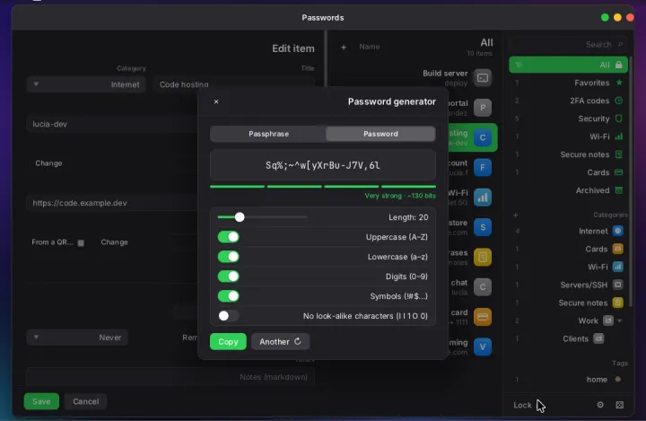Save the edited item
This screenshot has height=421, width=646.
[41, 401]
